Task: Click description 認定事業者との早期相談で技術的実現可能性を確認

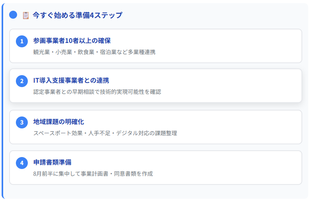Action: point(97,92)
